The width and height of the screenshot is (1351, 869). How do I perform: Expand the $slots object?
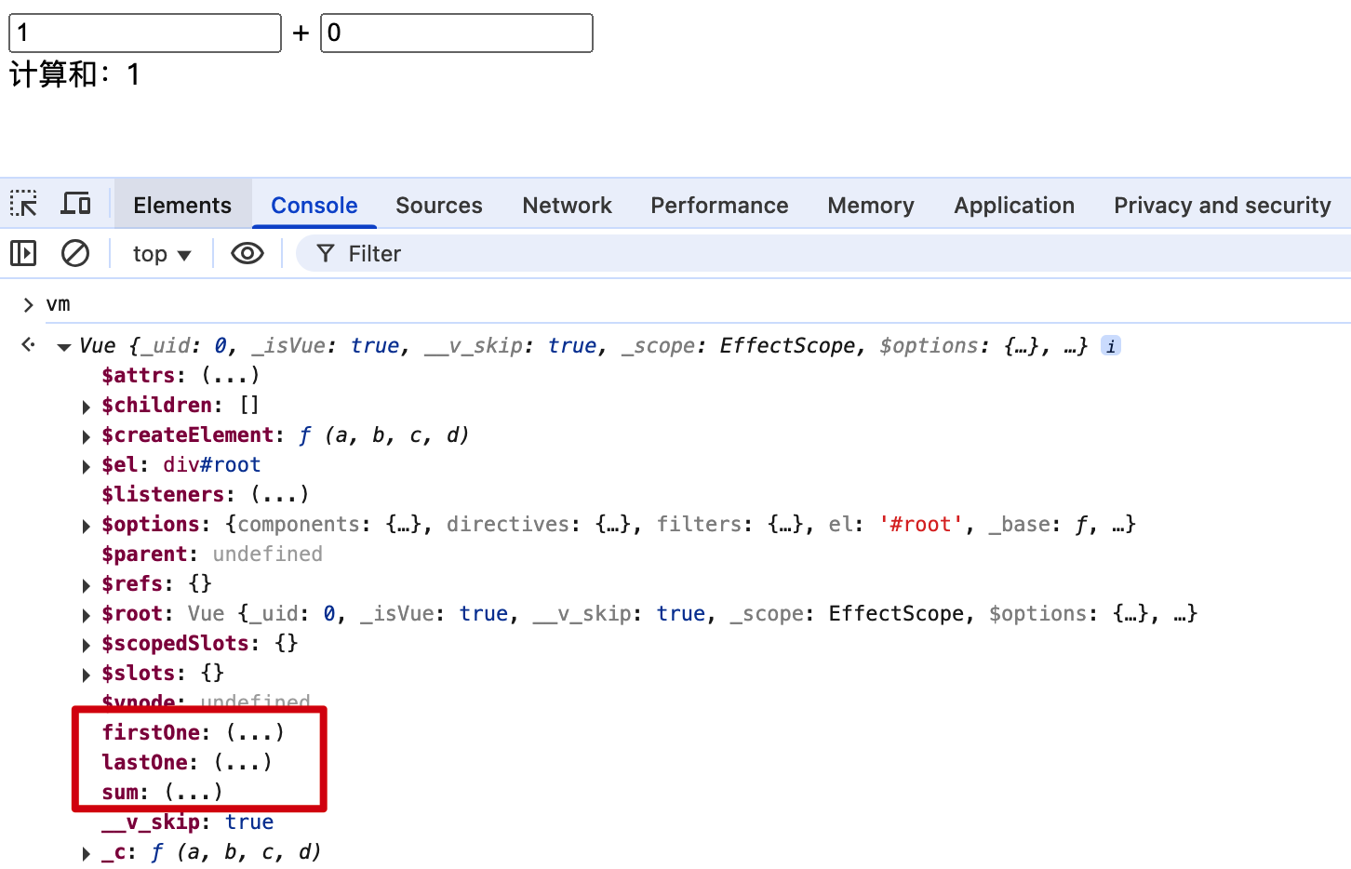(x=87, y=675)
